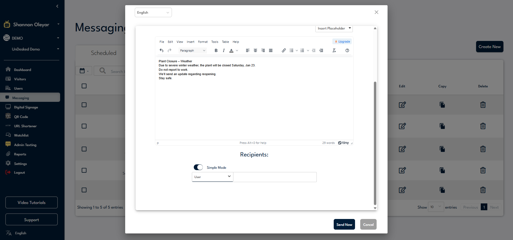Click the recipient text input field
The height and width of the screenshot is (240, 513).
pyautogui.click(x=275, y=177)
